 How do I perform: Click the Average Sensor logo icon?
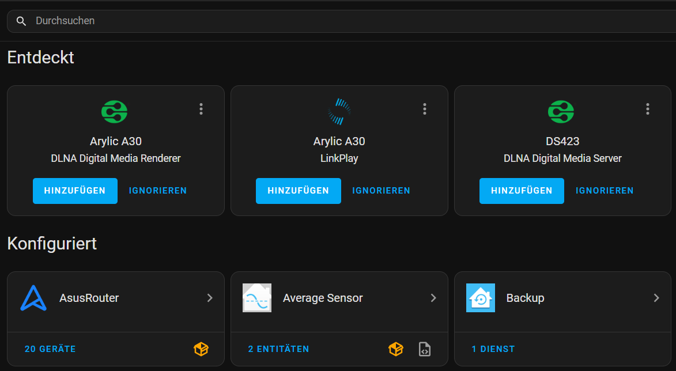(257, 298)
